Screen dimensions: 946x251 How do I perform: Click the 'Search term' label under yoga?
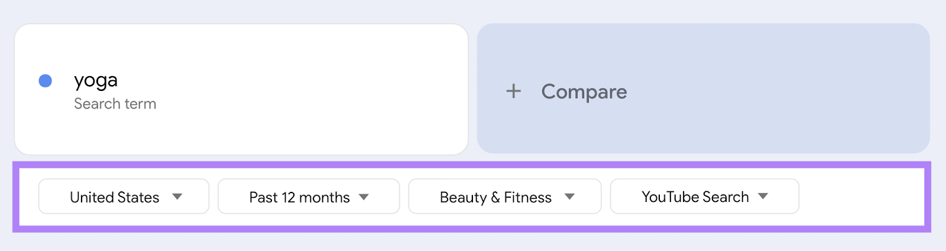pyautogui.click(x=115, y=104)
